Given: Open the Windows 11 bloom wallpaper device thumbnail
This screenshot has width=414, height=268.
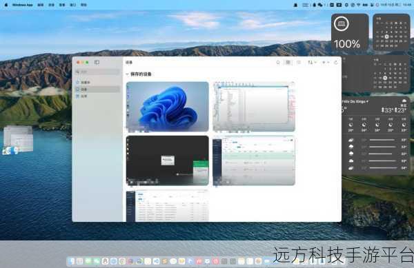Looking at the screenshot, I should click(x=168, y=107).
